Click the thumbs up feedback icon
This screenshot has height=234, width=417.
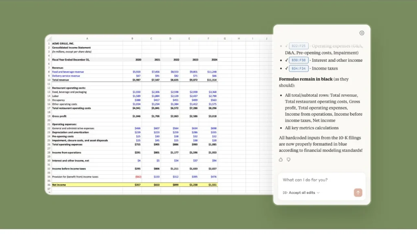(x=281, y=160)
